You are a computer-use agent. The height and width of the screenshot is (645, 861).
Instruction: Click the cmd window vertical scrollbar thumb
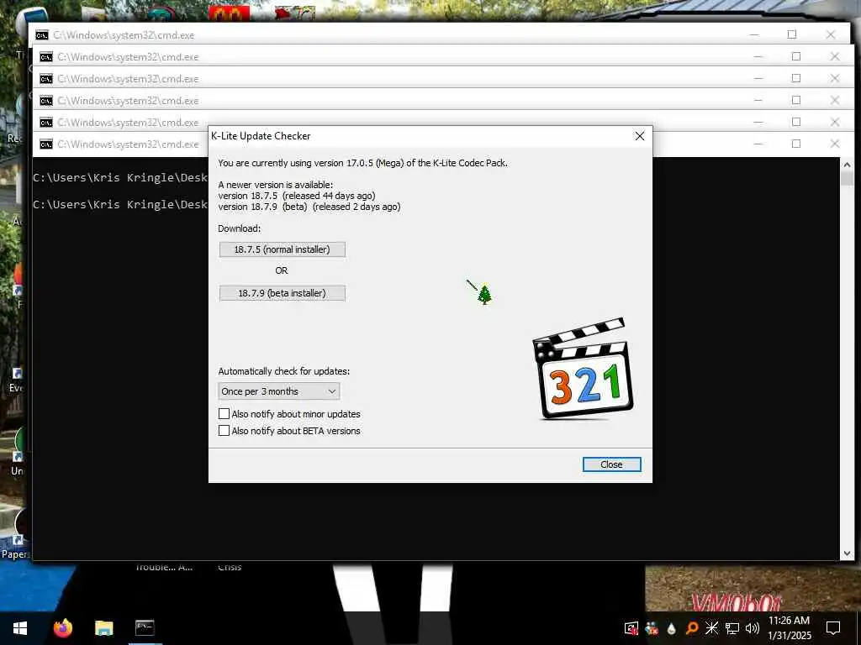click(x=847, y=179)
